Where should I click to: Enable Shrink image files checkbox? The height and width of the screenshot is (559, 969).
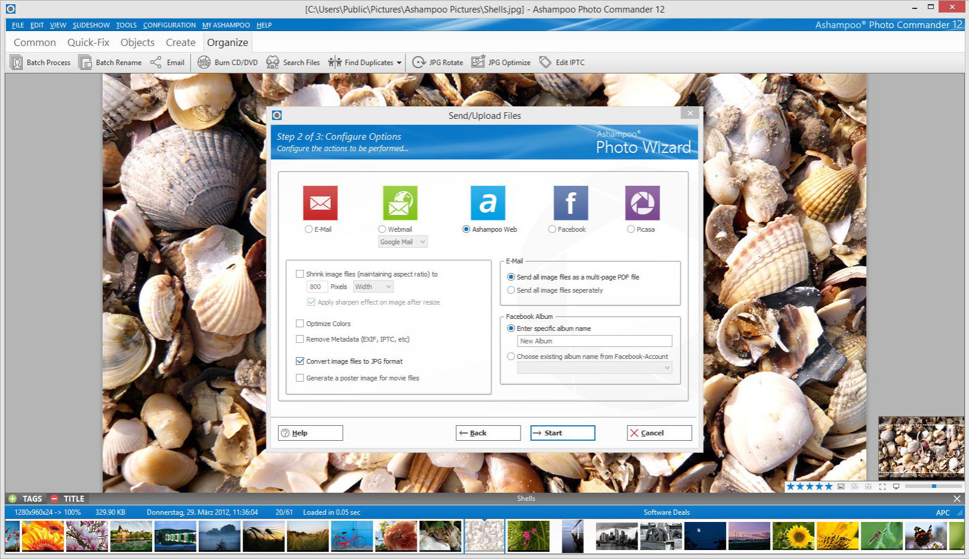tap(300, 274)
